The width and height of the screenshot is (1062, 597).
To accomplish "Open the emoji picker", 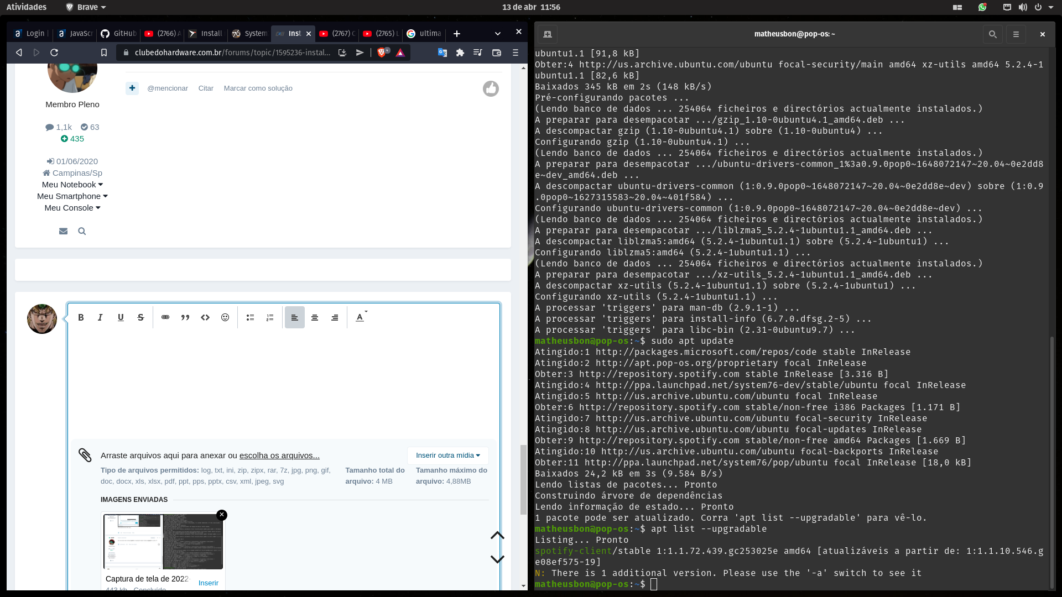I will coord(225,317).
